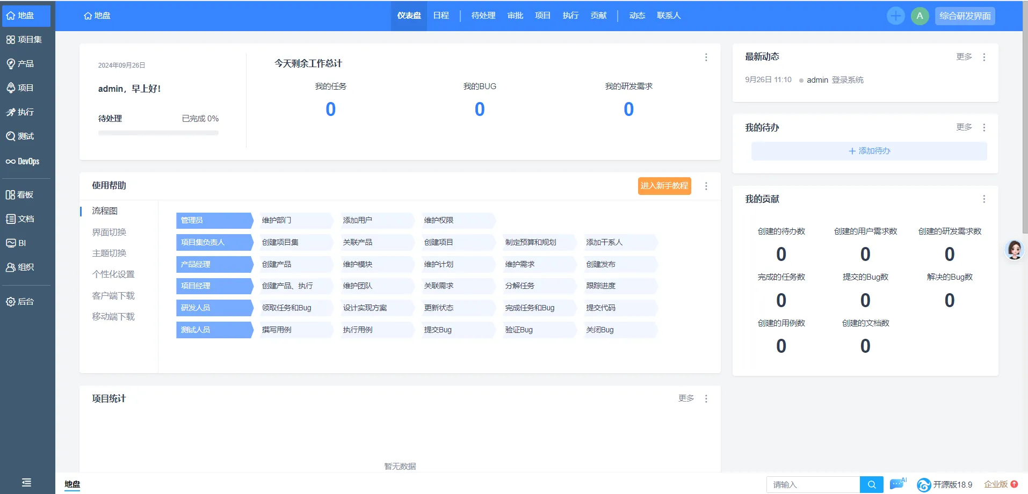Click the 我的研发需求 count value

coord(628,110)
